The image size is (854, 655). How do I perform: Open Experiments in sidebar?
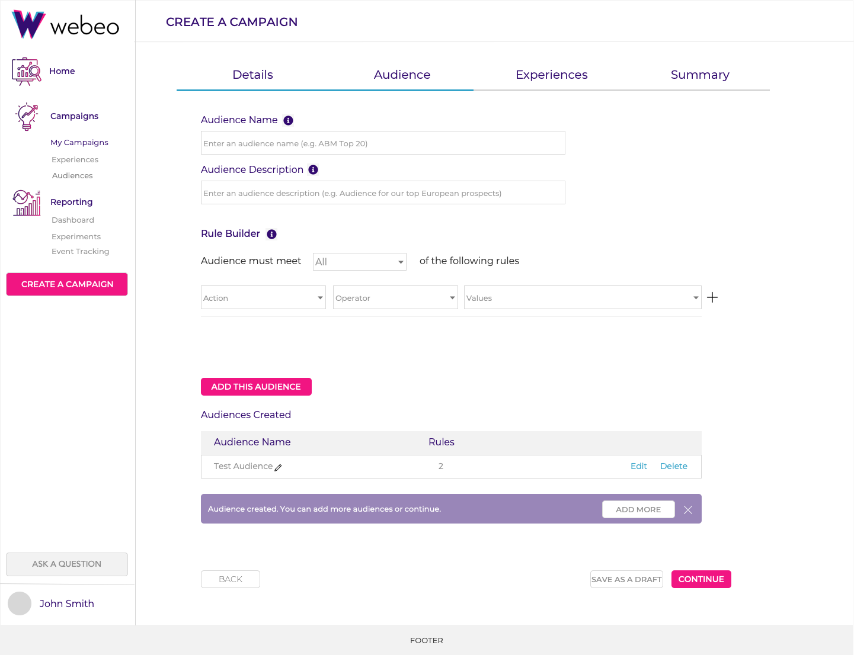[76, 237]
